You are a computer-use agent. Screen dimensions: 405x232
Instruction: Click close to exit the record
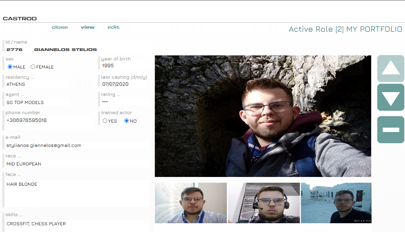(x=59, y=27)
